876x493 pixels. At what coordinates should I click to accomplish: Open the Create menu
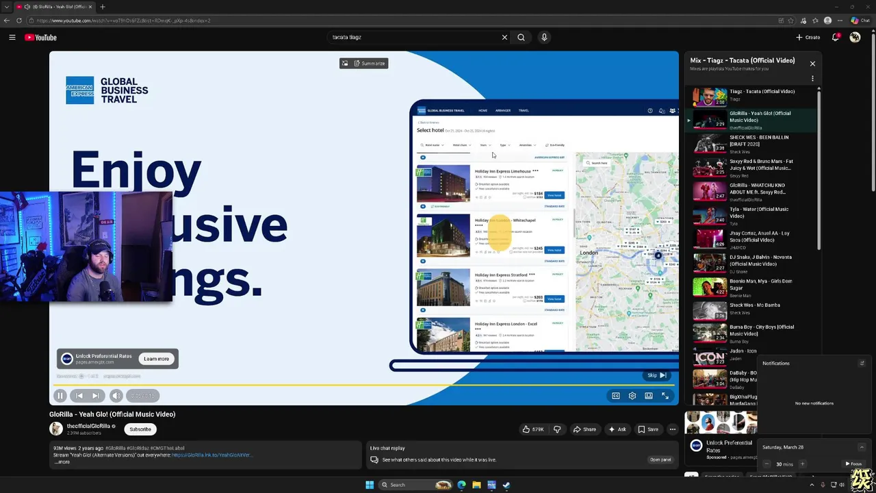pos(808,38)
